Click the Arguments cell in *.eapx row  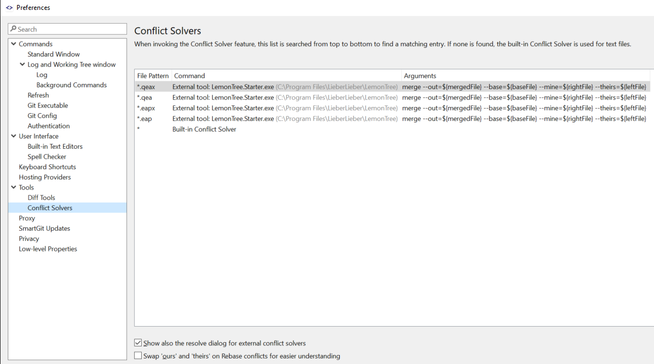tap(524, 108)
